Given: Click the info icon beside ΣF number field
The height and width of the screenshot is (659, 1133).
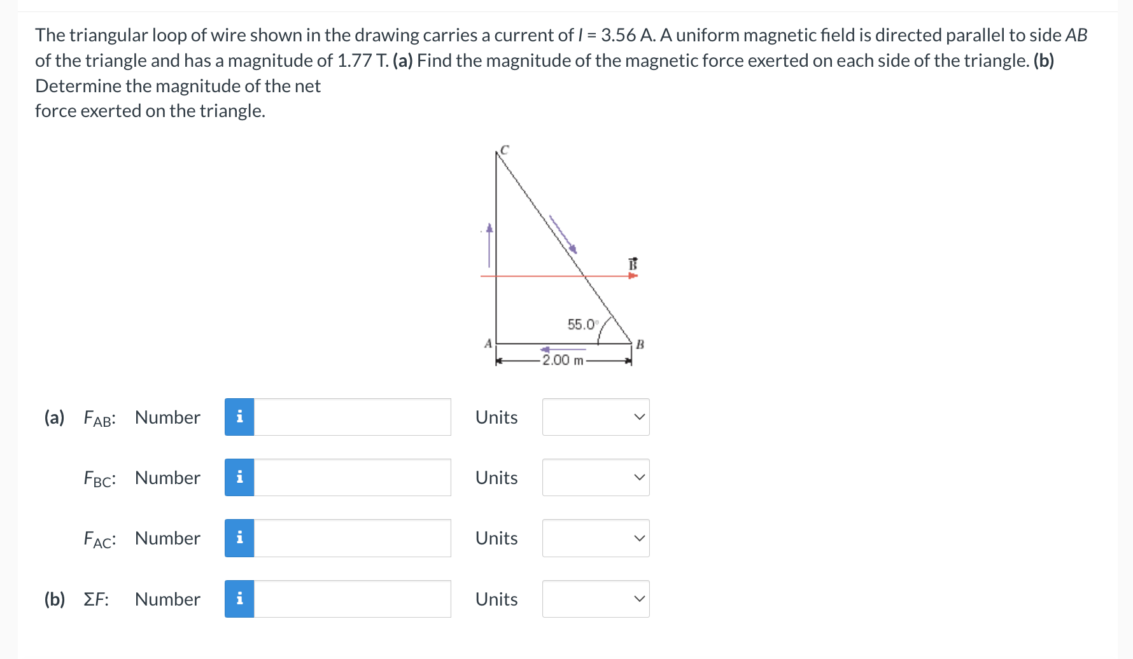Looking at the screenshot, I should point(239,599).
